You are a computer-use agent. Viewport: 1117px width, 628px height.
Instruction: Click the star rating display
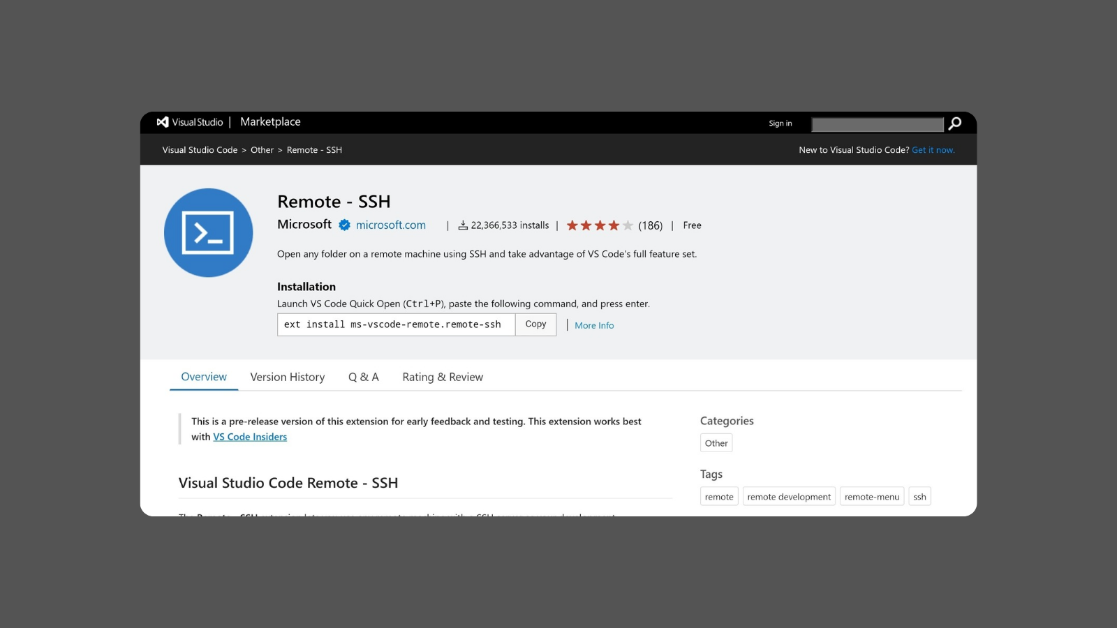click(600, 225)
